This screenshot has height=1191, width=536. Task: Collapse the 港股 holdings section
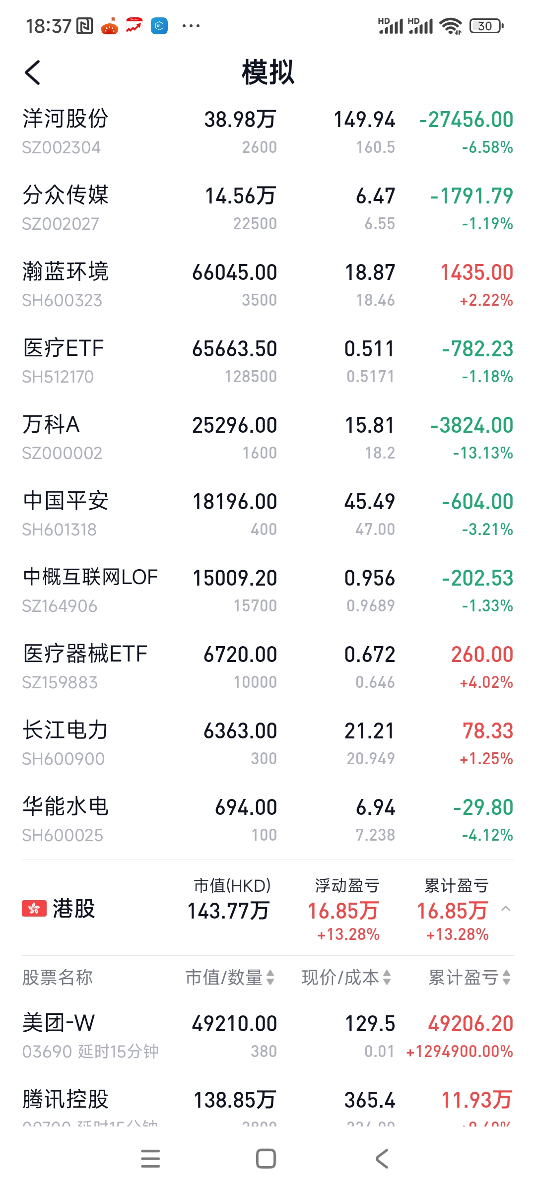[x=506, y=909]
